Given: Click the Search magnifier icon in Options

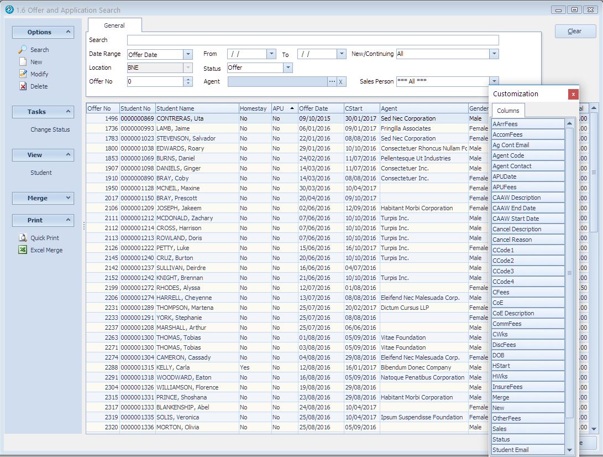Looking at the screenshot, I should coord(23,50).
